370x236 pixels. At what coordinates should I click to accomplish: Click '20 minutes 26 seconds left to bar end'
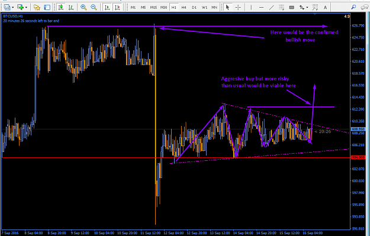click(31, 21)
